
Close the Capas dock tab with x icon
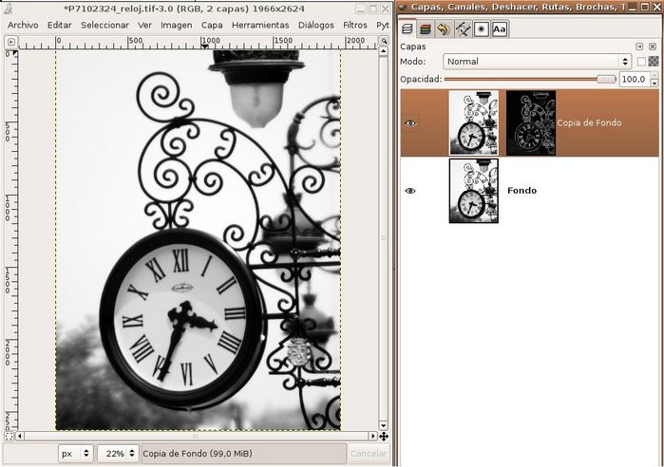click(653, 47)
